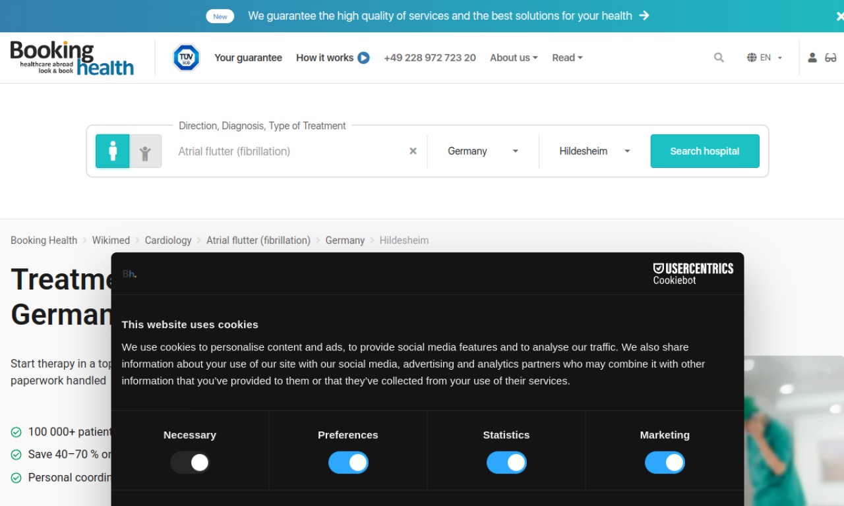Viewport: 844px width, 506px height.
Task: Focus the diagnosis search input field
Action: 290,151
